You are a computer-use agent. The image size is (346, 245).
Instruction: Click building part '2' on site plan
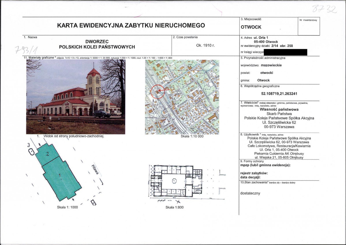pos(48,154)
